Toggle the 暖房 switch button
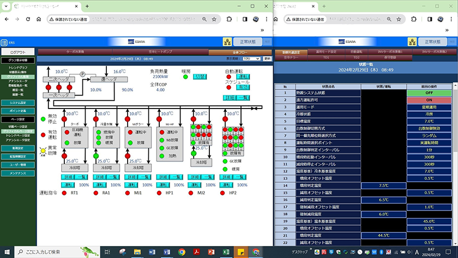The width and height of the screenshot is (458, 258). pyautogui.click(x=200, y=77)
